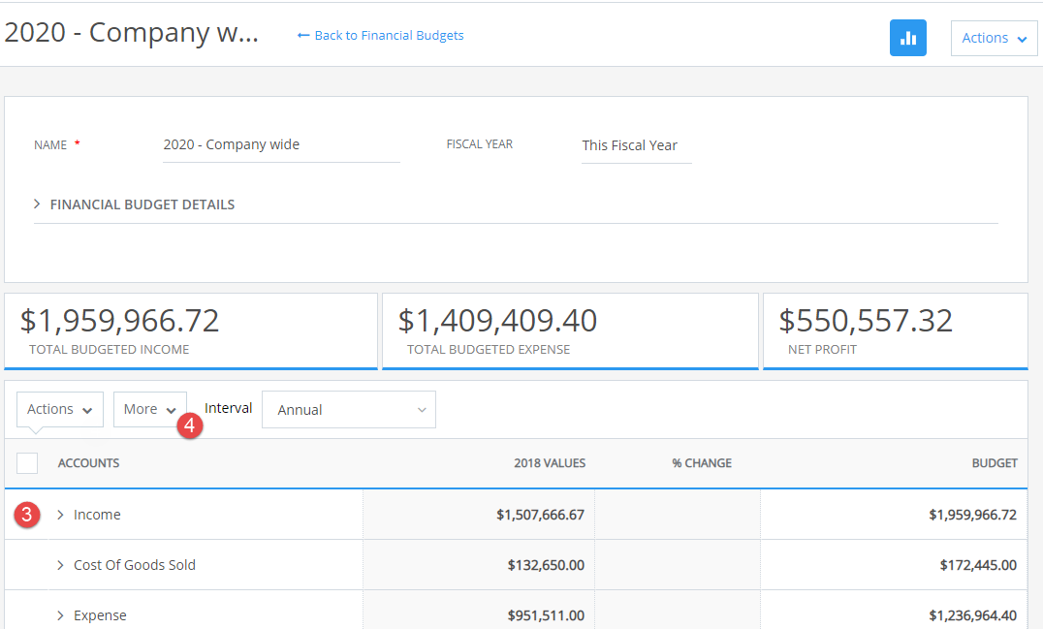Click the Name field '2020 - Company wide'
Screen dimensions: 1043x629
(281, 145)
